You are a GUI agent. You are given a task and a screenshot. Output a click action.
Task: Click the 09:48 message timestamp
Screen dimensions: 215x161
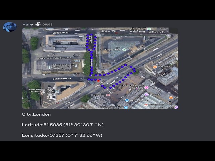point(47,24)
